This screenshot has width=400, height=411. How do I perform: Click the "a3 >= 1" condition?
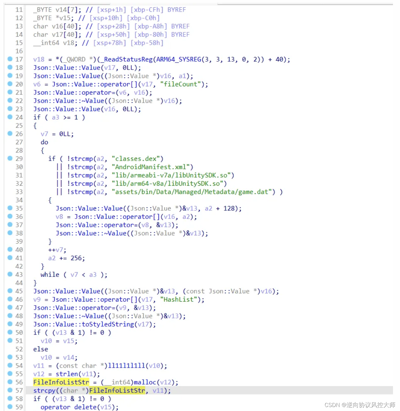[65, 117]
